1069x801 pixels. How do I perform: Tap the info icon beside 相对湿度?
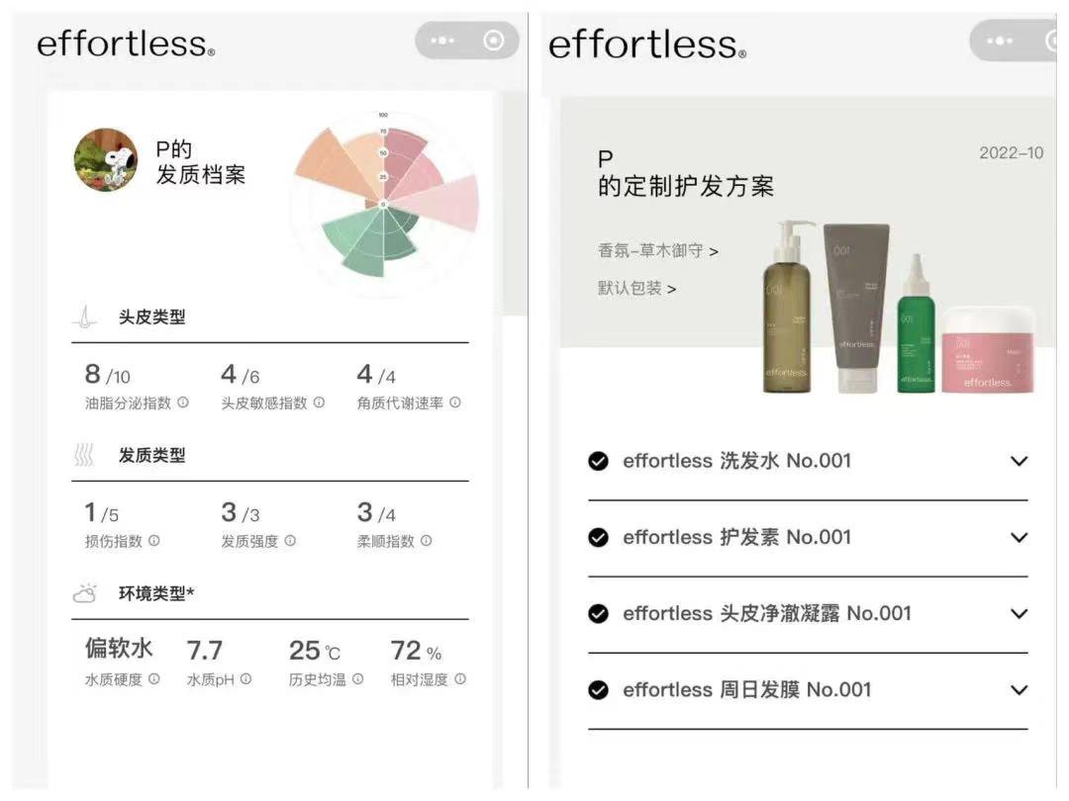point(459,679)
